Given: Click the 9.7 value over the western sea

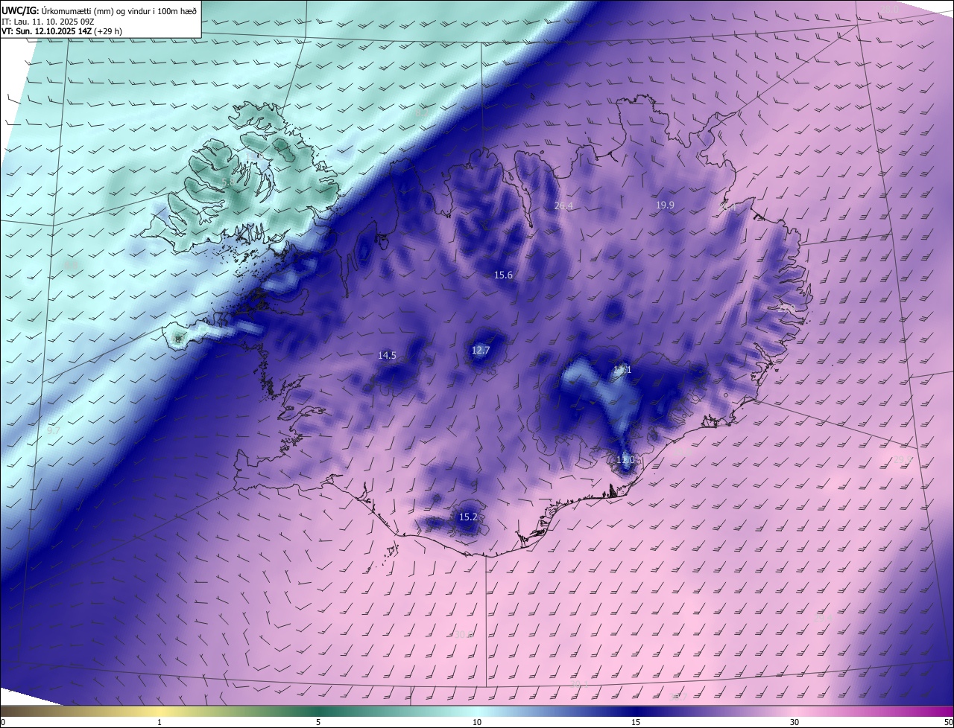Looking at the screenshot, I should (x=54, y=430).
